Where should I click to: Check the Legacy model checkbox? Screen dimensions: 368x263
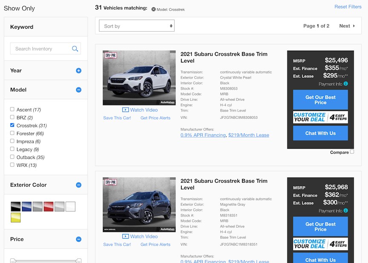coord(12,149)
